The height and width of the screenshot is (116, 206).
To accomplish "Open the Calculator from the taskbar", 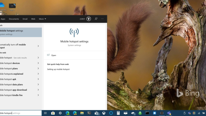I will 118,113.
